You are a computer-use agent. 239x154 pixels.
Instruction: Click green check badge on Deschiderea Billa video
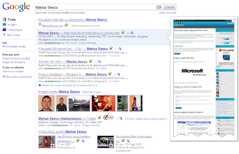(123, 140)
